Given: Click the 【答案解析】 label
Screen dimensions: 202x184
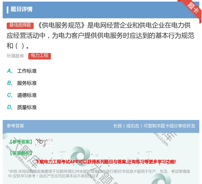Looking at the screenshot, I should click(21, 153).
